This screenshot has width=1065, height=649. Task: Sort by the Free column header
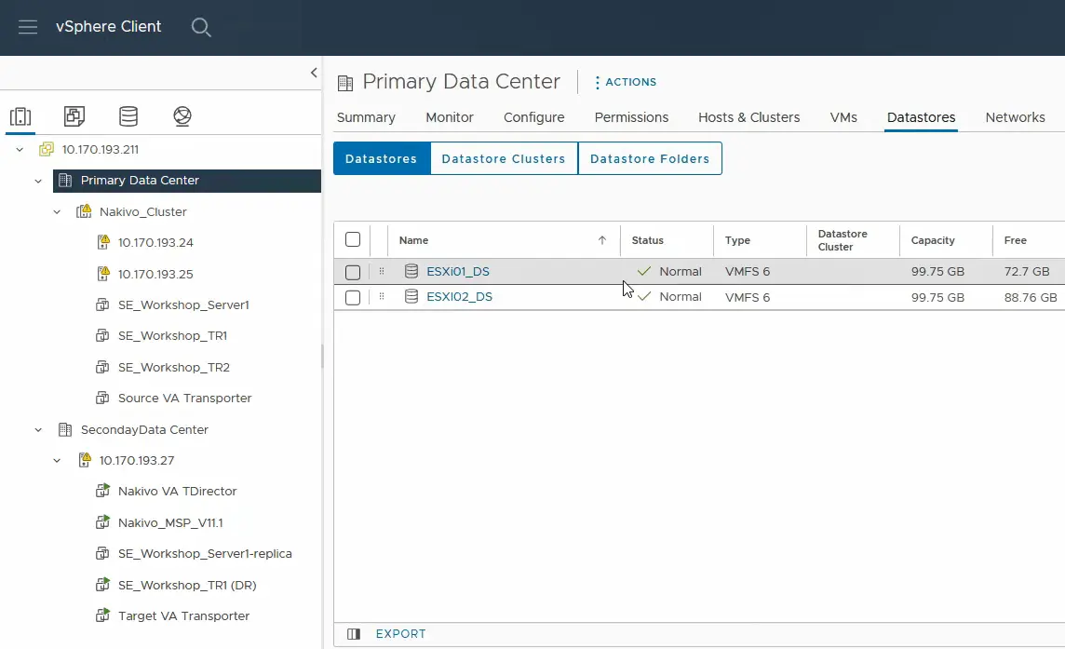click(x=1016, y=240)
